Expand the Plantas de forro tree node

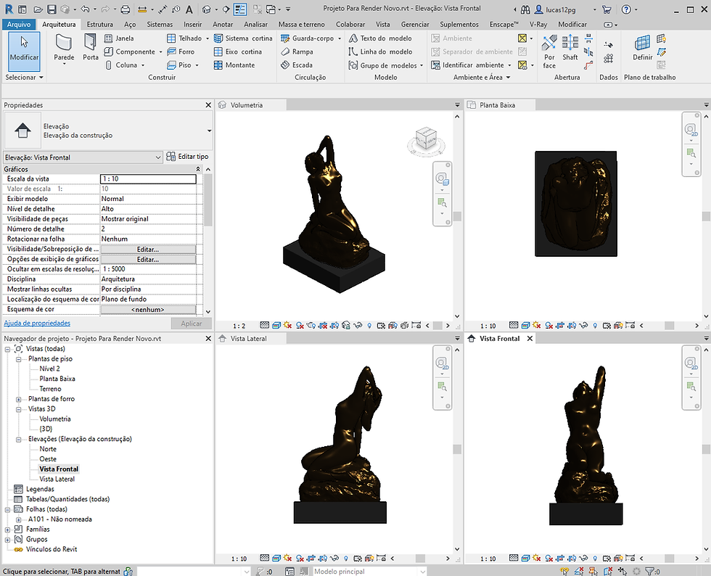coord(19,399)
